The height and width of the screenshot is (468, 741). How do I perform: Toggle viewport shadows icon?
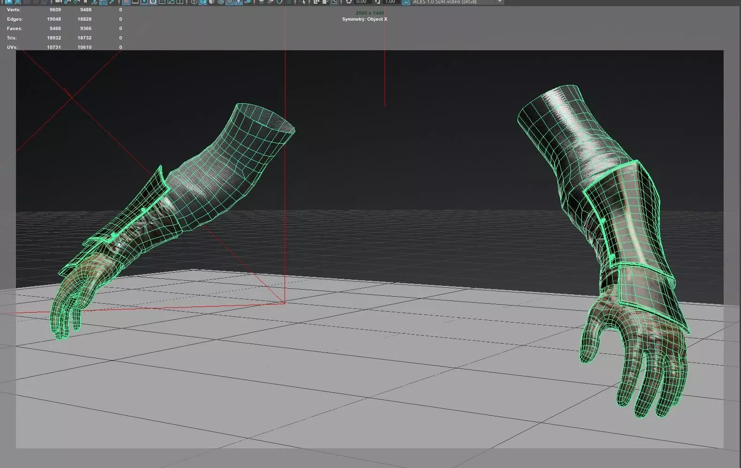[x=248, y=2]
